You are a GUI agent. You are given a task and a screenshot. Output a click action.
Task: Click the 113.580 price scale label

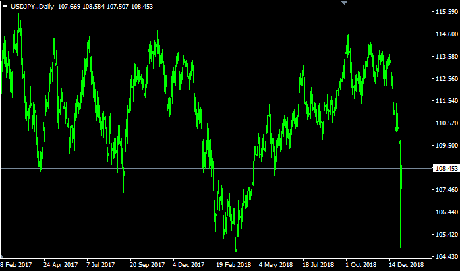coord(447,57)
